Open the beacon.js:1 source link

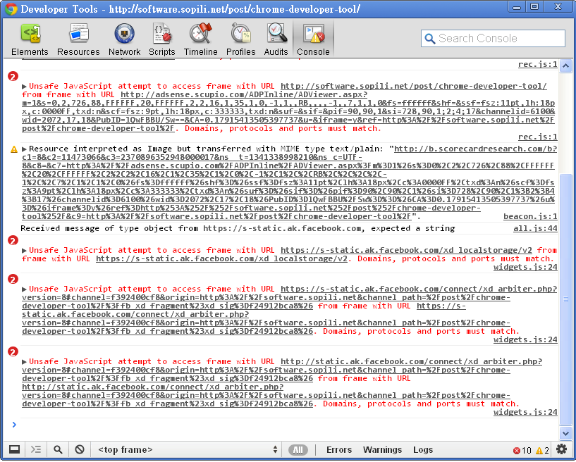click(x=530, y=216)
